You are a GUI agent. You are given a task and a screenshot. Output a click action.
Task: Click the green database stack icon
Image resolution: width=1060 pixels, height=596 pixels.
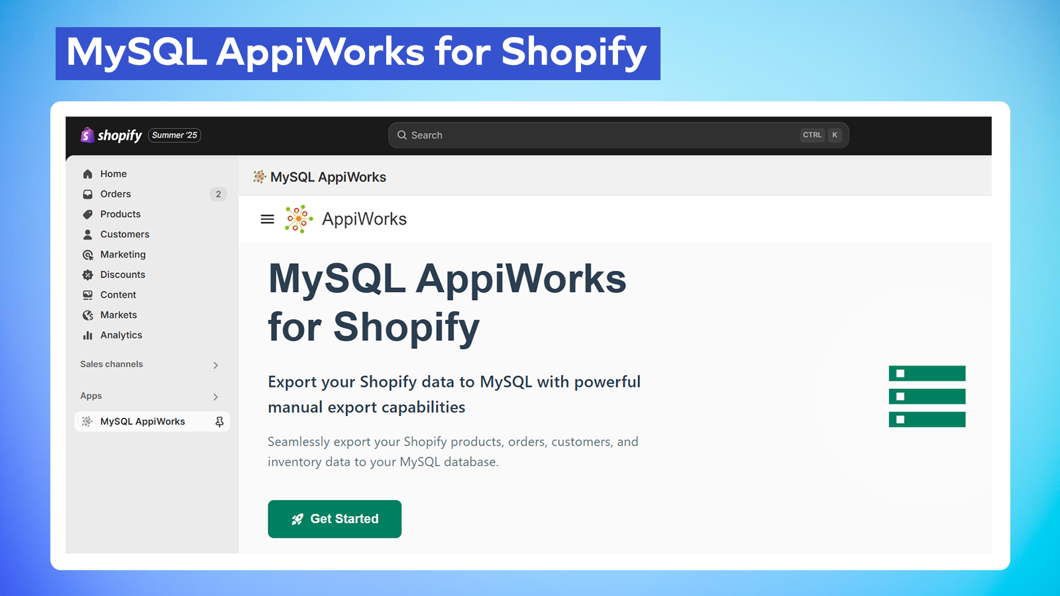point(927,396)
